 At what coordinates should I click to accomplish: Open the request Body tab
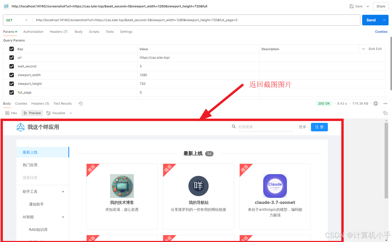click(79, 32)
